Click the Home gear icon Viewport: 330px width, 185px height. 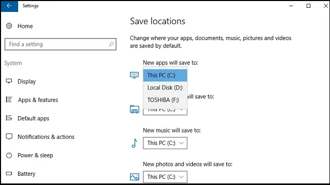click(9, 26)
